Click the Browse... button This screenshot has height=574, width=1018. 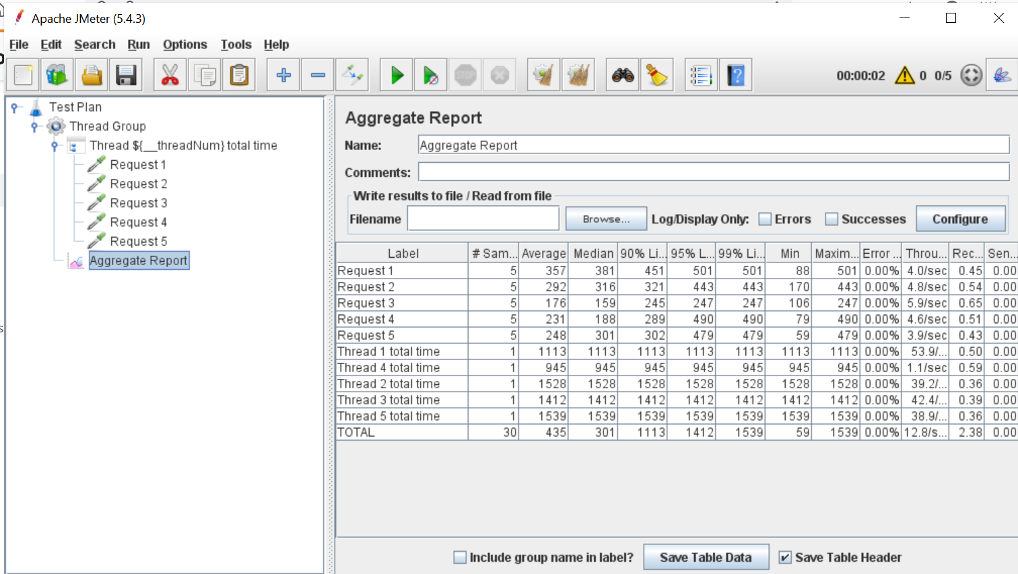point(606,219)
